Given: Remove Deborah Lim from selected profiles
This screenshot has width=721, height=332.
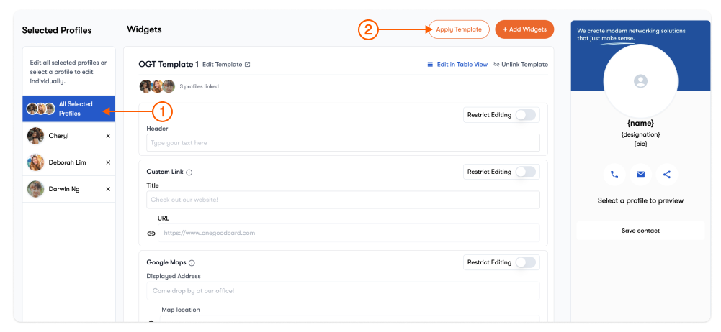Looking at the screenshot, I should (x=108, y=162).
